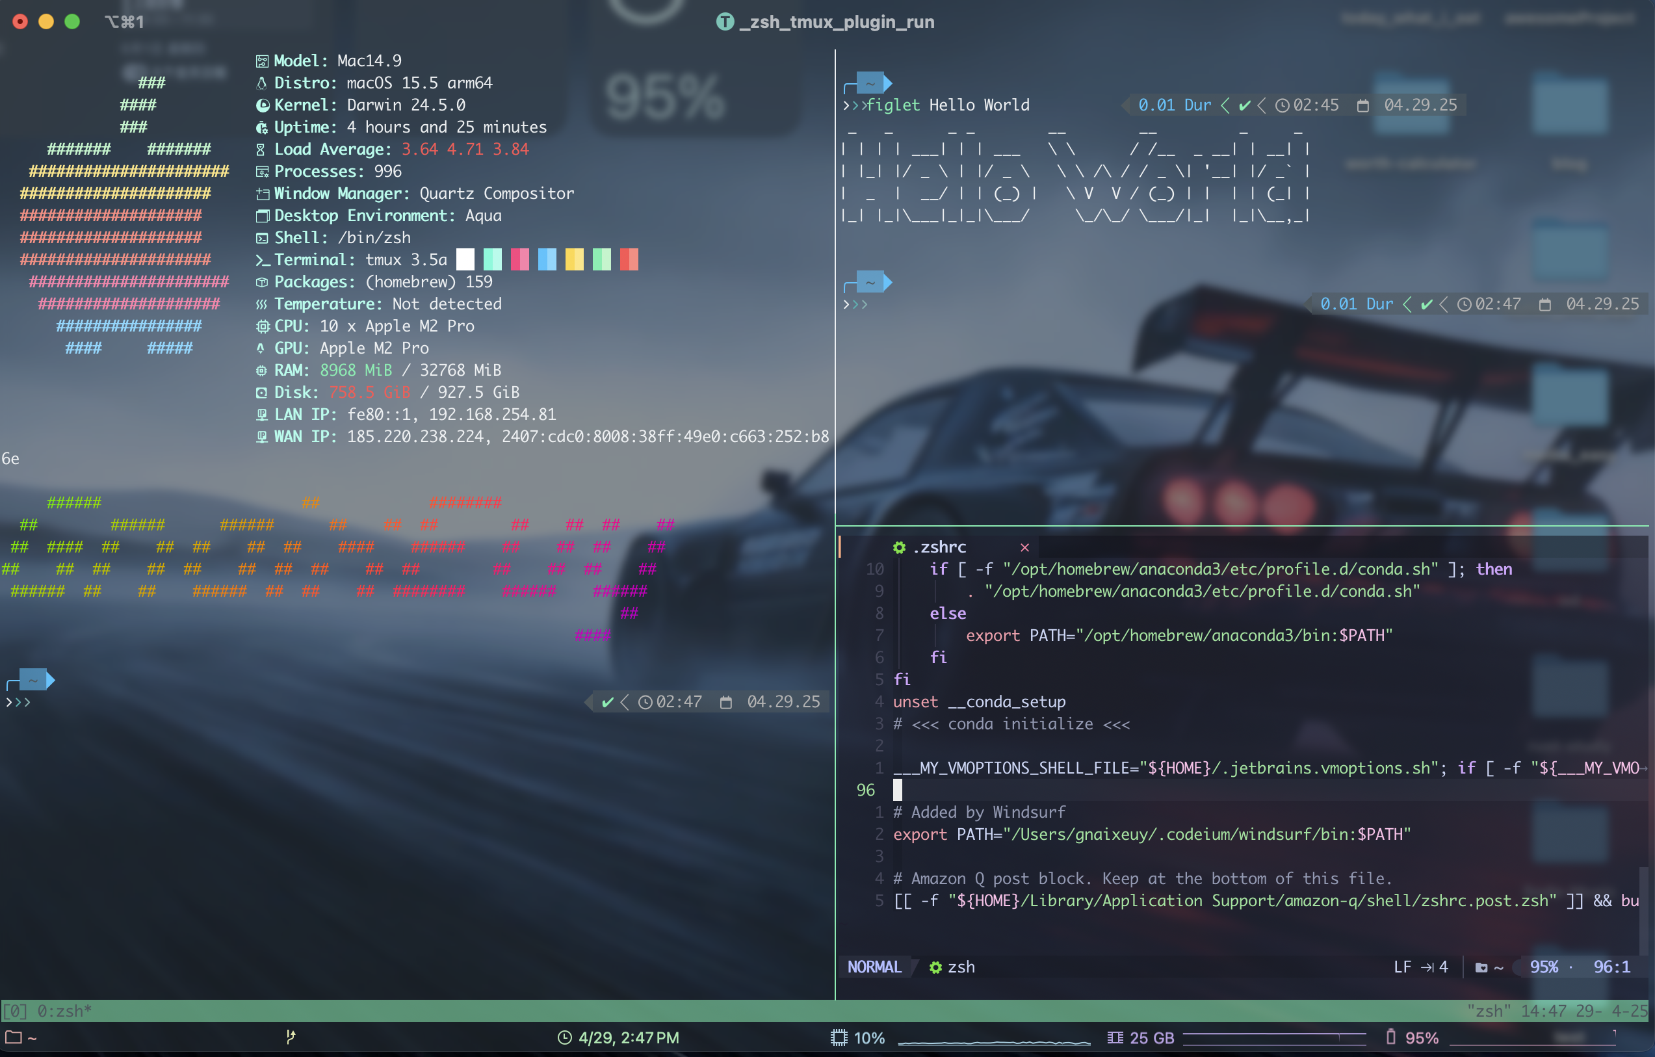1655x1057 pixels.
Task: Click the 96:1 cursor position indicator
Action: 1611,967
